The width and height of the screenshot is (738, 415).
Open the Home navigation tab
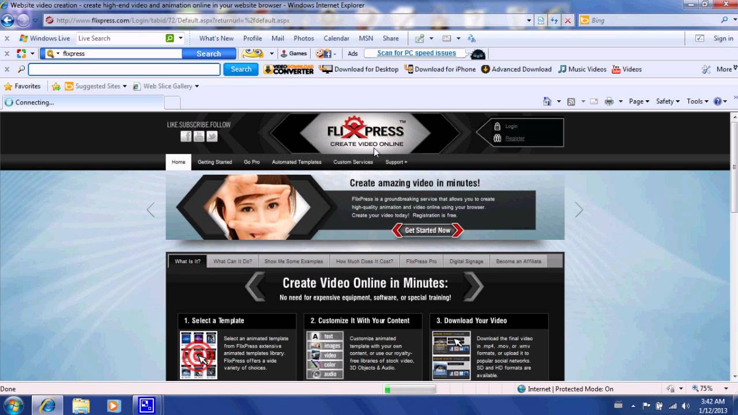pyautogui.click(x=179, y=162)
